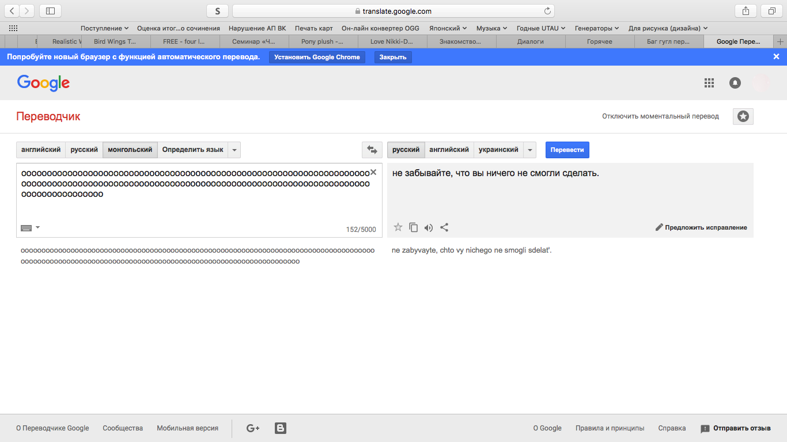
Task: Set украинский as target language
Action: (x=498, y=150)
